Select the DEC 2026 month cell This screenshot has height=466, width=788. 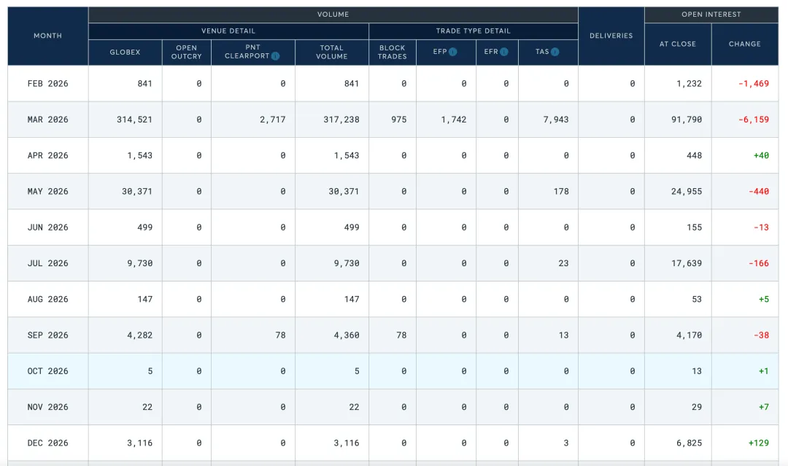point(47,443)
